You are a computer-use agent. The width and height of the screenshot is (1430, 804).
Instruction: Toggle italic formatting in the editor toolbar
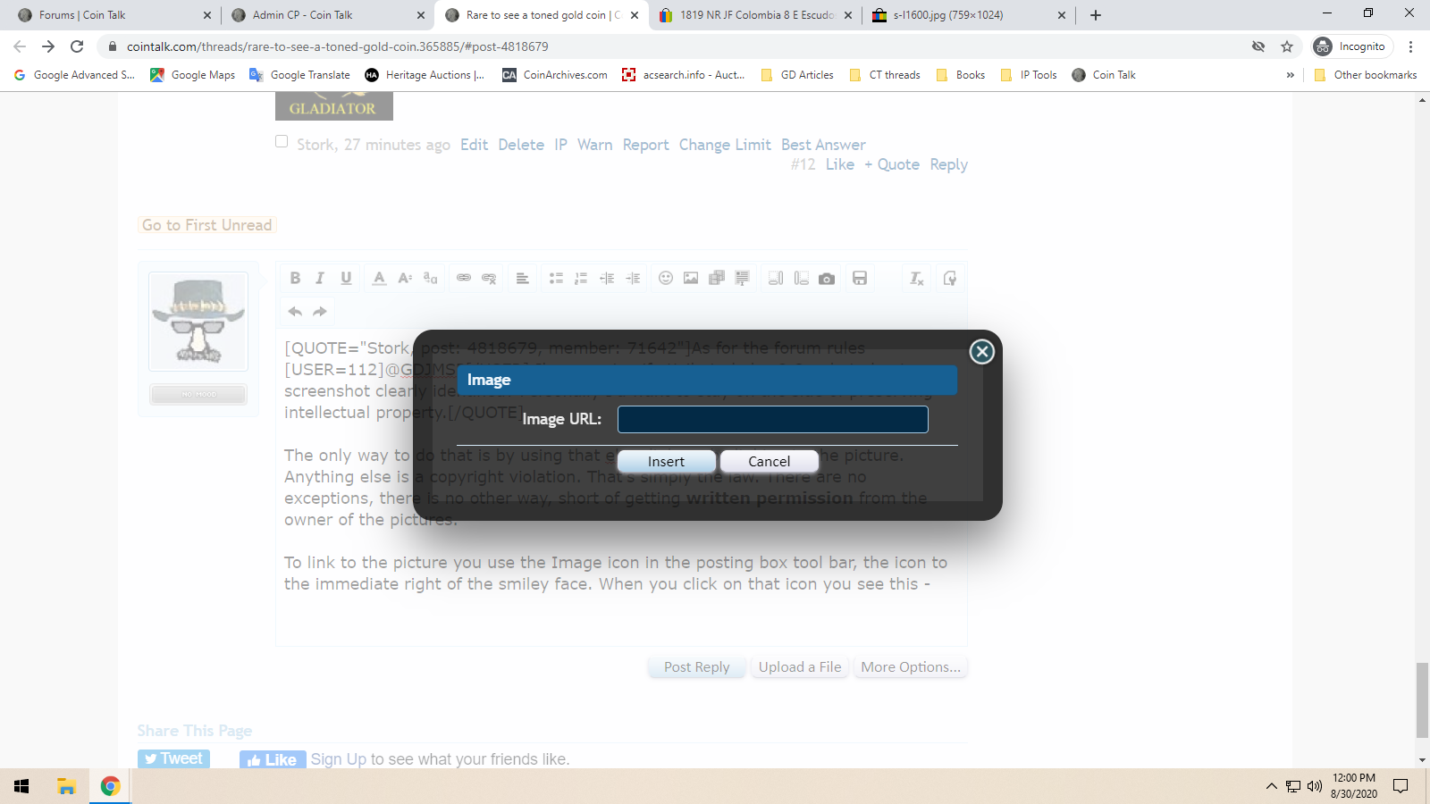point(320,278)
